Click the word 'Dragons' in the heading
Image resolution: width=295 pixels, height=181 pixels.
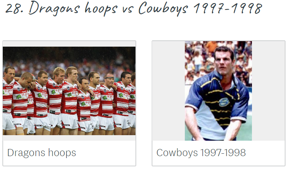tap(54, 8)
